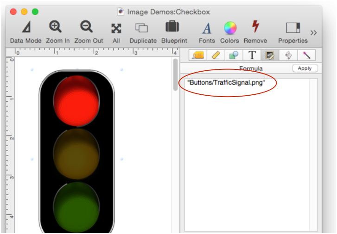Open the shapes appearance inspector tab

point(234,55)
